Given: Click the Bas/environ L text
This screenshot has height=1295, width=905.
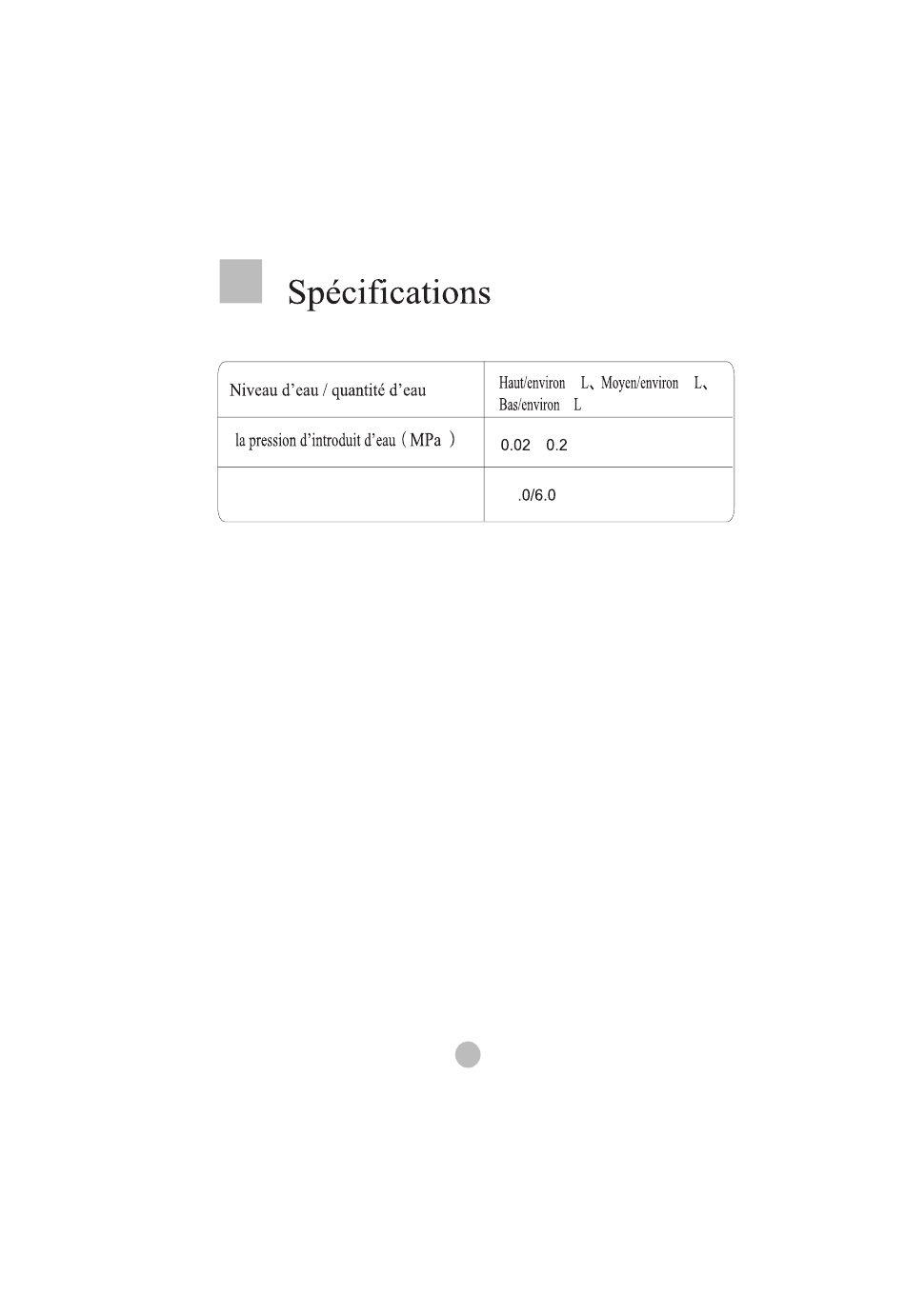Looking at the screenshot, I should coord(539,405).
